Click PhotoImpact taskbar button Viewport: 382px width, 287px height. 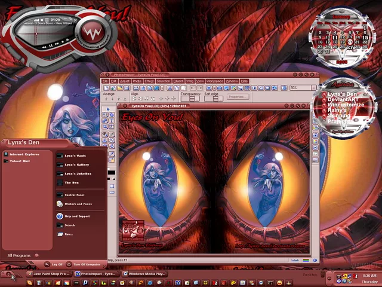tap(97, 274)
